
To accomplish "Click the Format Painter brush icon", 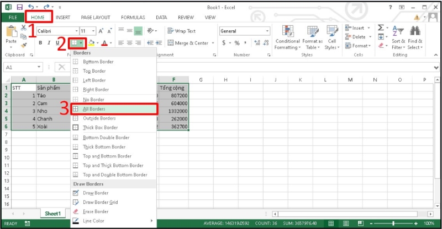I will [x=24, y=46].
